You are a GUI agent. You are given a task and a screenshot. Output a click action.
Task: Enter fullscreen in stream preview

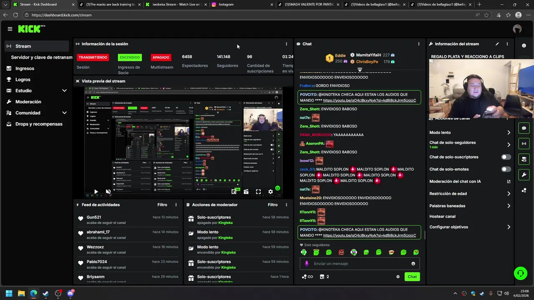click(x=258, y=192)
